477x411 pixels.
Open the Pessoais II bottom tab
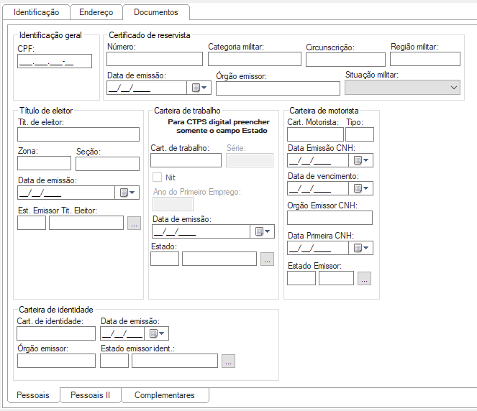tap(91, 395)
